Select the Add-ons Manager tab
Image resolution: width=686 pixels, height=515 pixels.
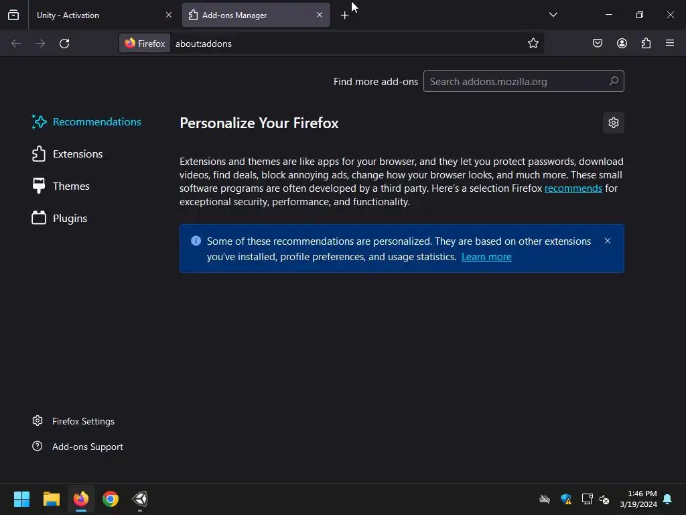(256, 15)
